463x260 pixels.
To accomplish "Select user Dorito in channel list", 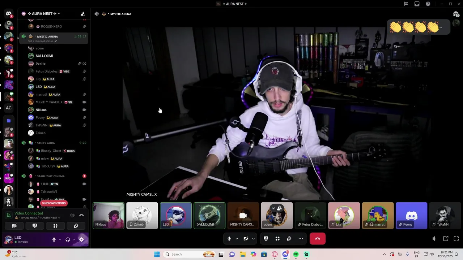I will pos(57,64).
